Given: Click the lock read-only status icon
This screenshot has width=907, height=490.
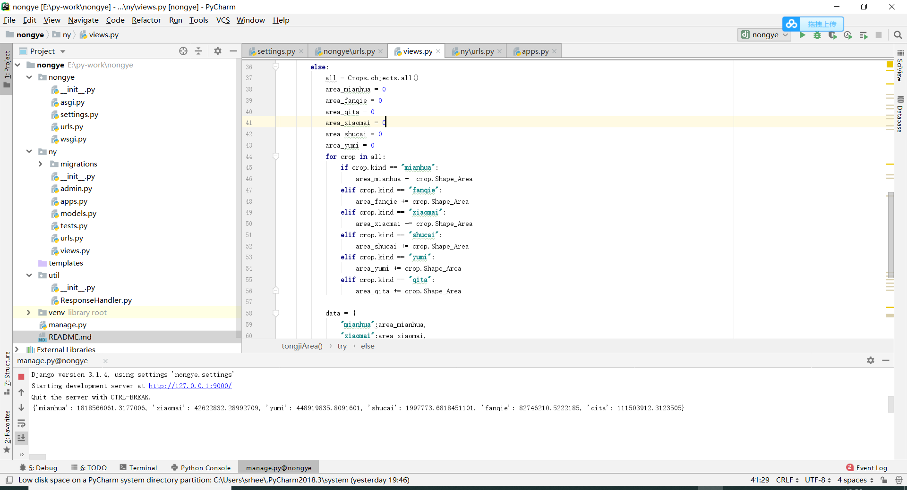Looking at the screenshot, I should [x=884, y=480].
